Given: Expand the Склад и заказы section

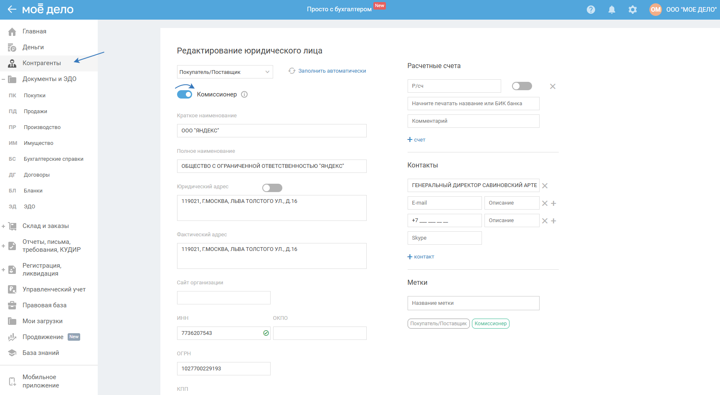Looking at the screenshot, I should pos(3,226).
